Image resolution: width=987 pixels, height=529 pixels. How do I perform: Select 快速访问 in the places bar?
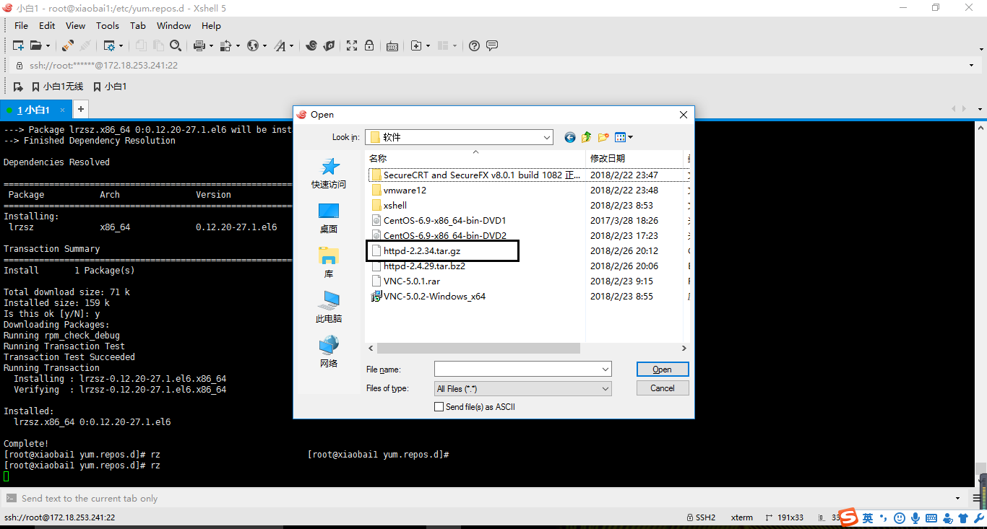point(329,174)
